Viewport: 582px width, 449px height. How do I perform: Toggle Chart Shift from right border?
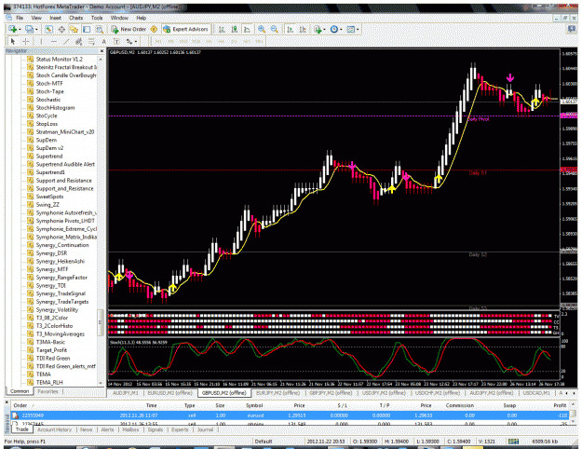(x=303, y=29)
